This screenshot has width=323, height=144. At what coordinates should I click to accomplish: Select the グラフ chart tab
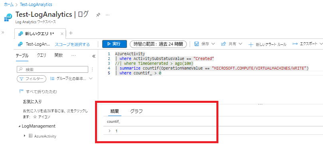[136, 112]
